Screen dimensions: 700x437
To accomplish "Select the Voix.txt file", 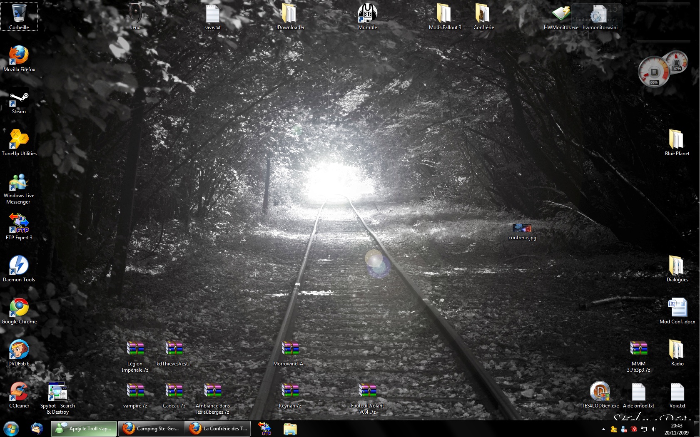I will click(677, 395).
